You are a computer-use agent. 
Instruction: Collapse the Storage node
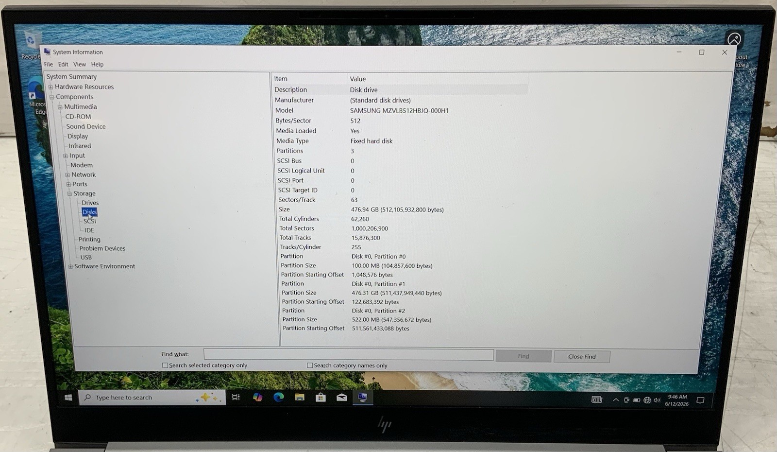pyautogui.click(x=69, y=193)
